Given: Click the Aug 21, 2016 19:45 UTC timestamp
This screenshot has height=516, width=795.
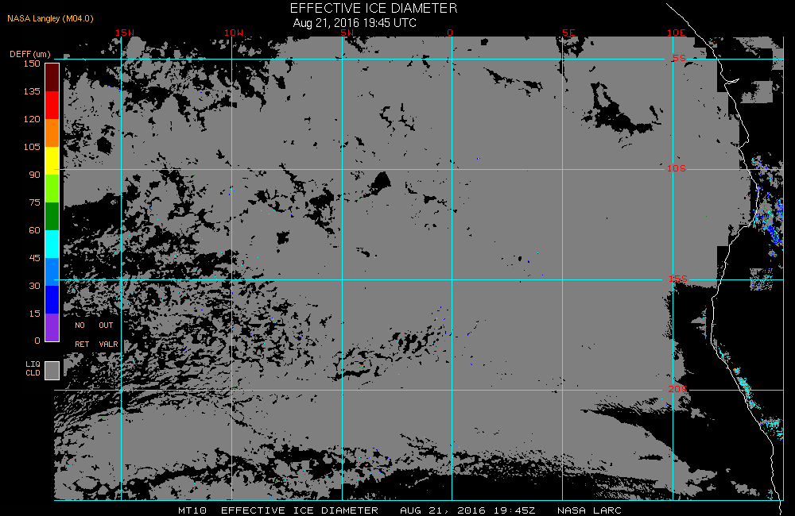Looking at the screenshot, I should (x=355, y=23).
